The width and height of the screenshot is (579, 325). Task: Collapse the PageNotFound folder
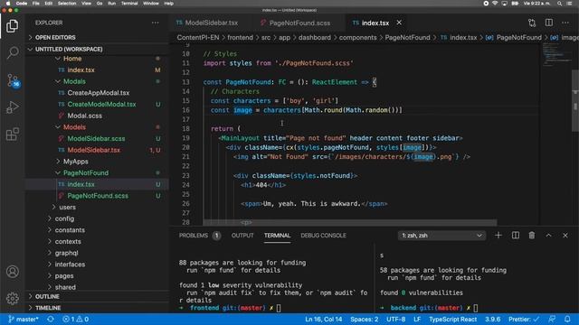[x=86, y=172]
